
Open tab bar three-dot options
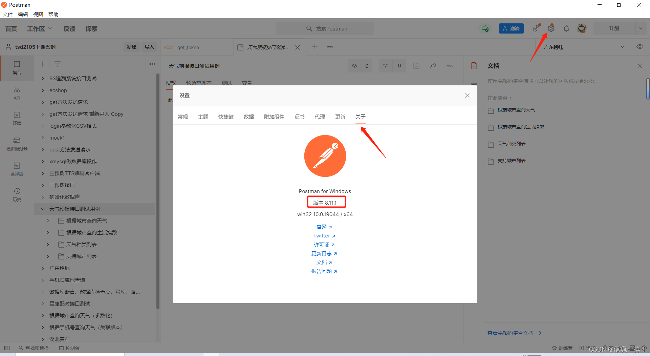(330, 47)
